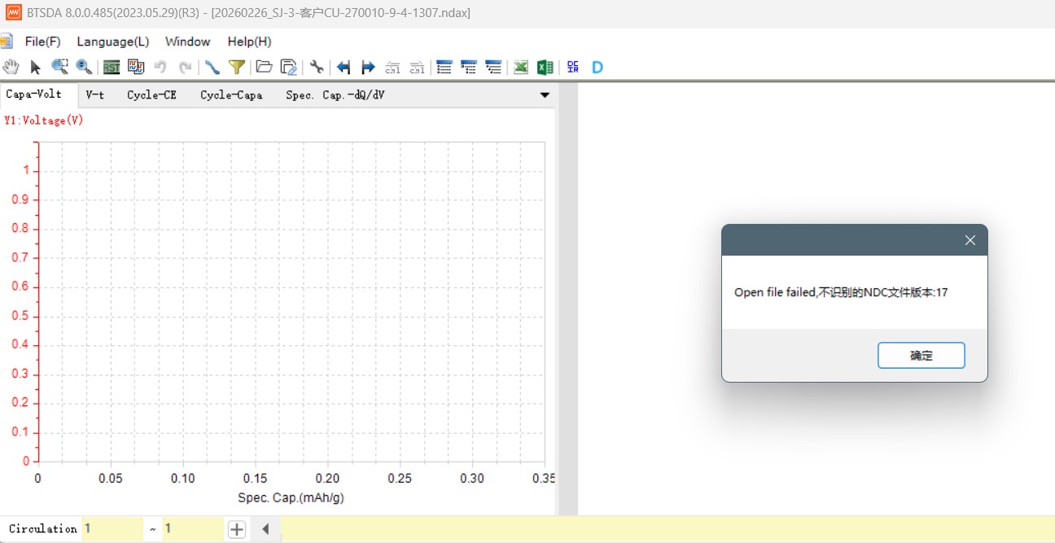This screenshot has width=1055, height=543.
Task: Collapse panel with left triangle arrow
Action: 265,529
